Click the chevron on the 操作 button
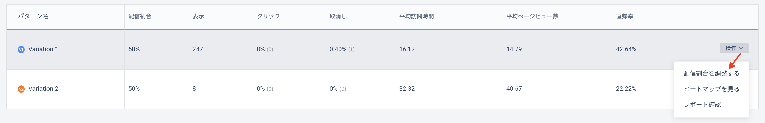Image resolution: width=765 pixels, height=123 pixels. coord(741,48)
